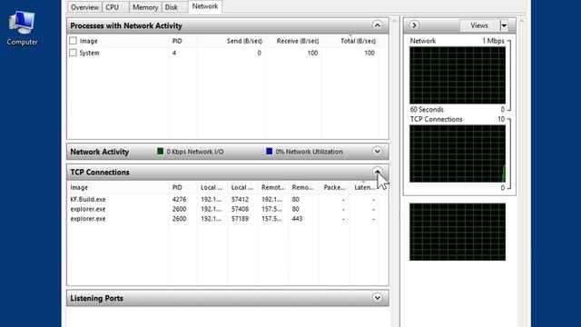581x327 pixels.
Task: Select explorer.exe row with local port 57408
Action: [x=222, y=209]
